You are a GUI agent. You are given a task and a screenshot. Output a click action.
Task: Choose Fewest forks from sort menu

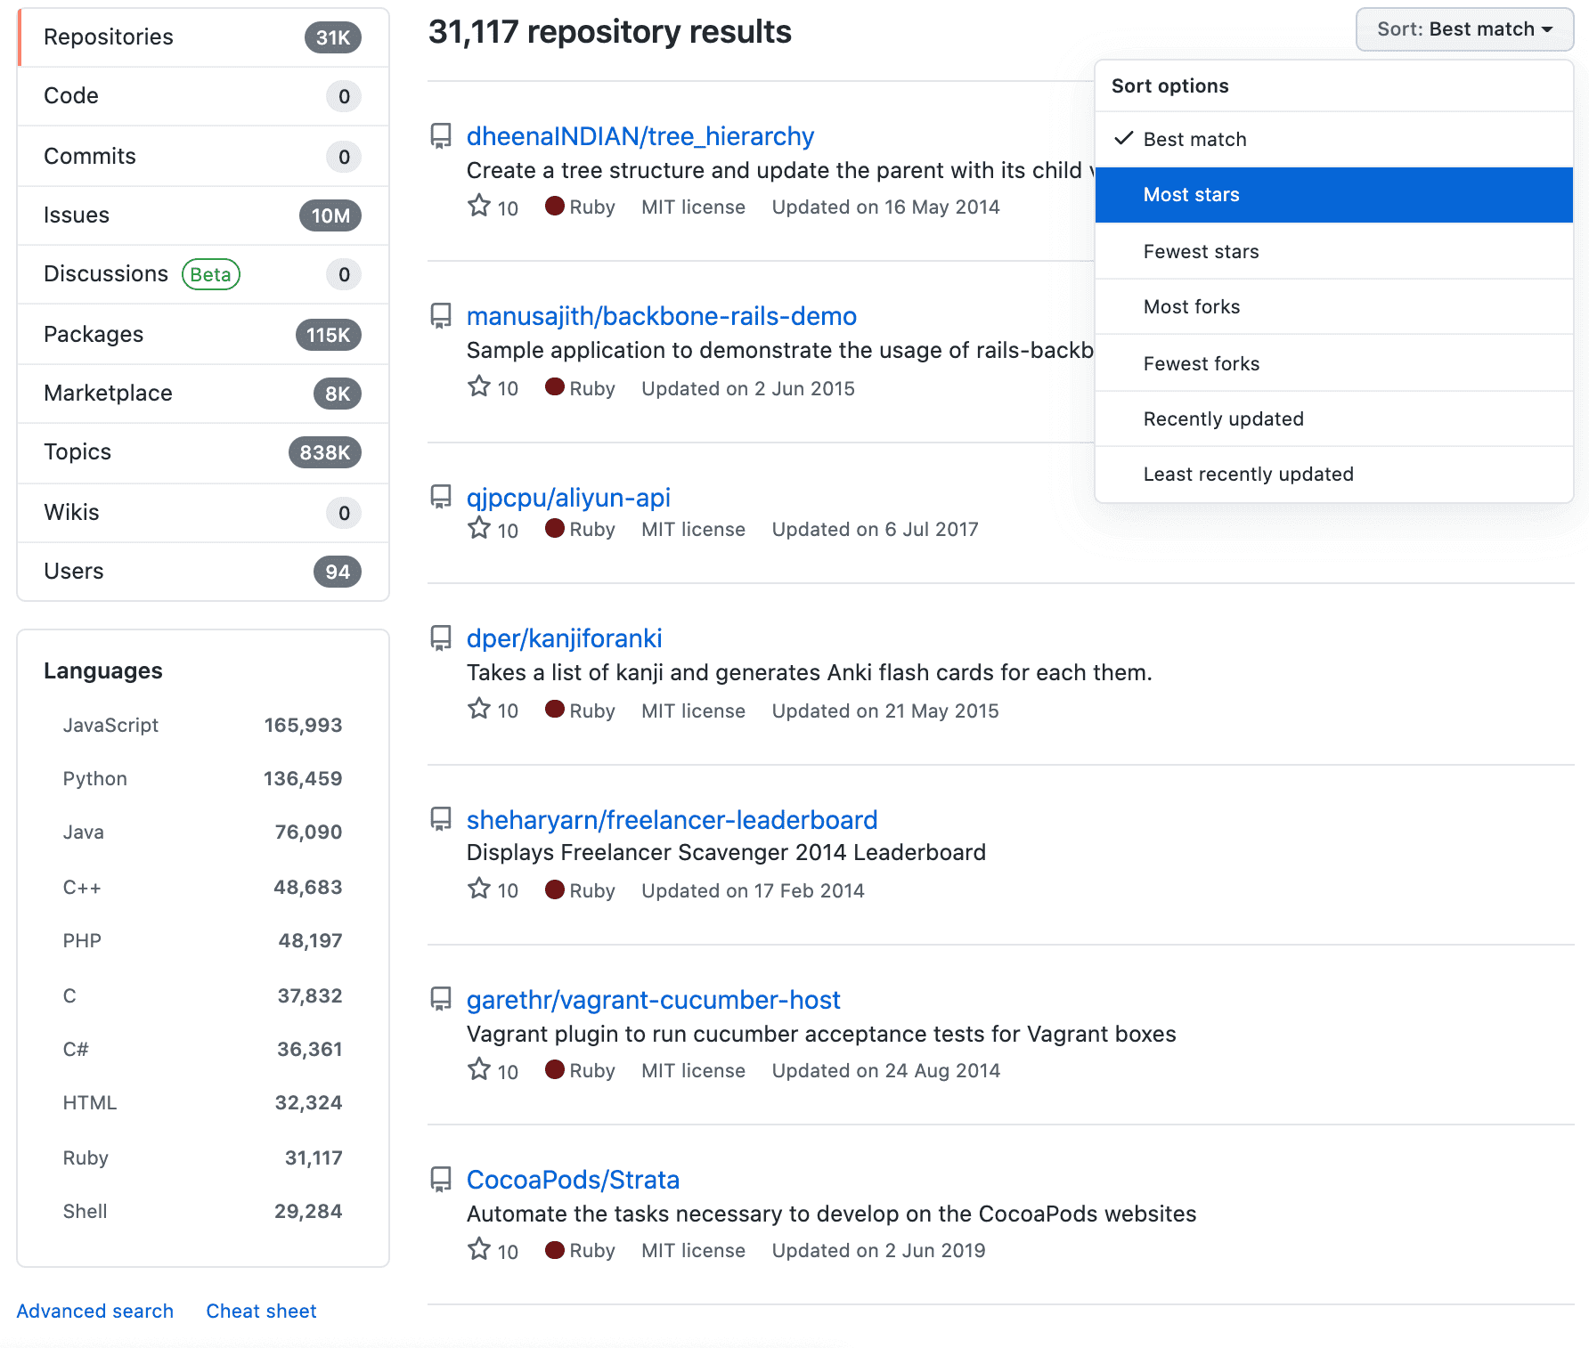click(1201, 363)
